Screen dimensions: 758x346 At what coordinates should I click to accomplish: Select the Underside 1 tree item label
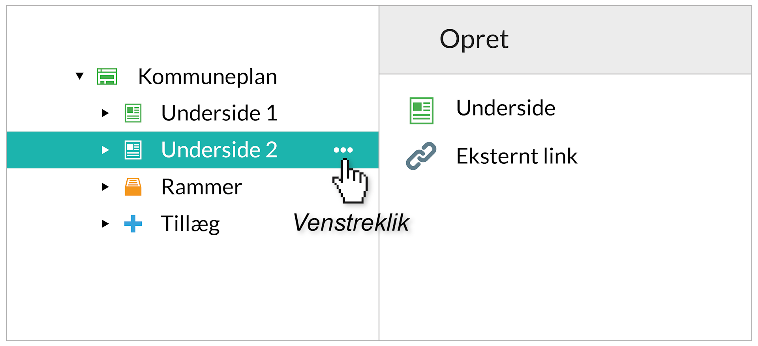pos(219,113)
